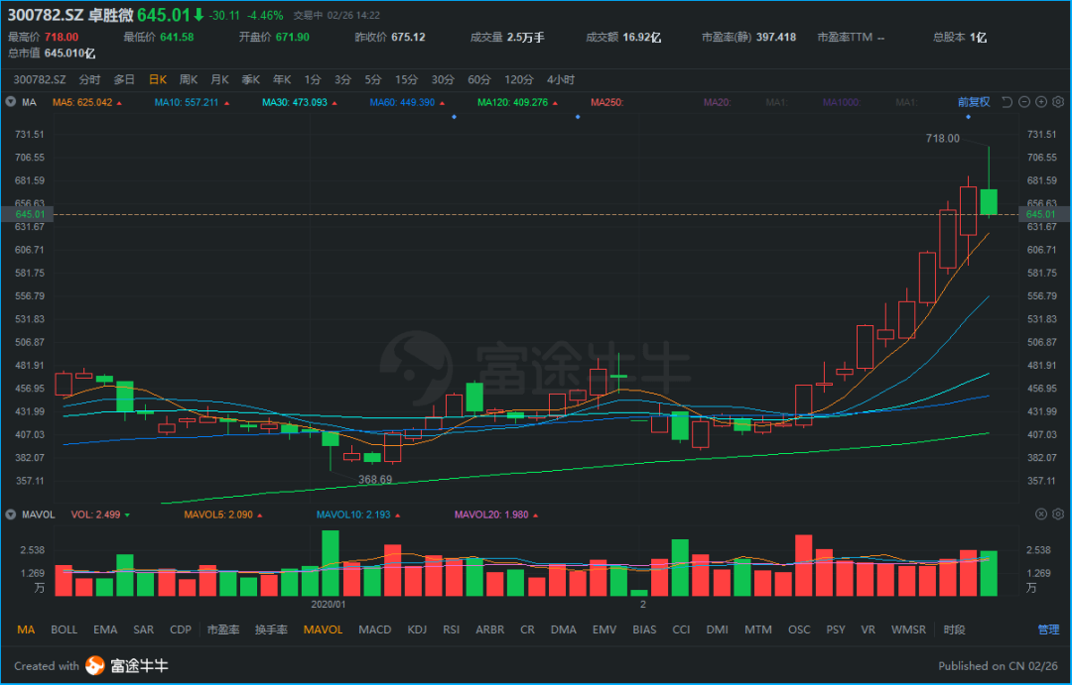Collapse the MA indicator row chevron
Image resolution: width=1072 pixels, height=685 pixels.
tap(10, 102)
